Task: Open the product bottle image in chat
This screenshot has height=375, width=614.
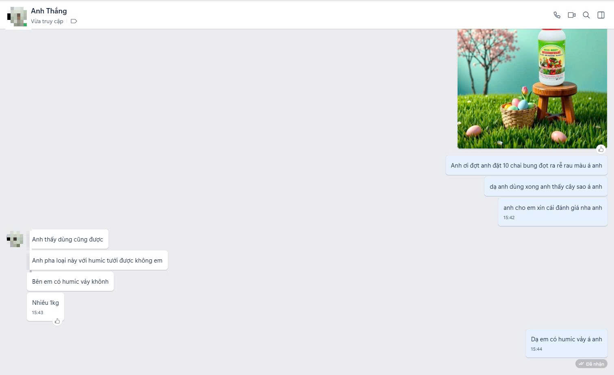Action: click(532, 88)
